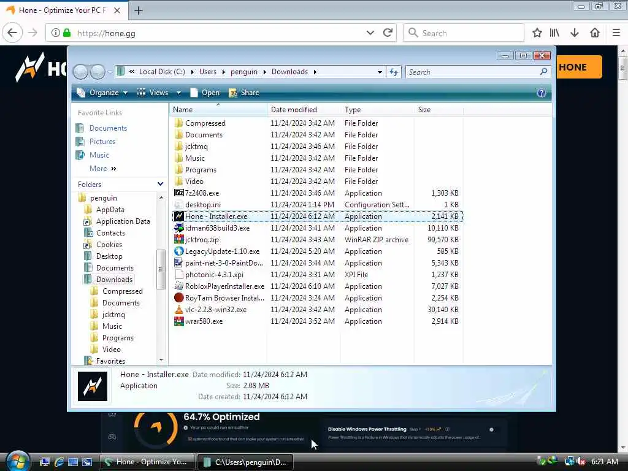Viewport: 628px width, 471px height.
Task: Collapse the Folders pane chevron
Action: point(160,184)
